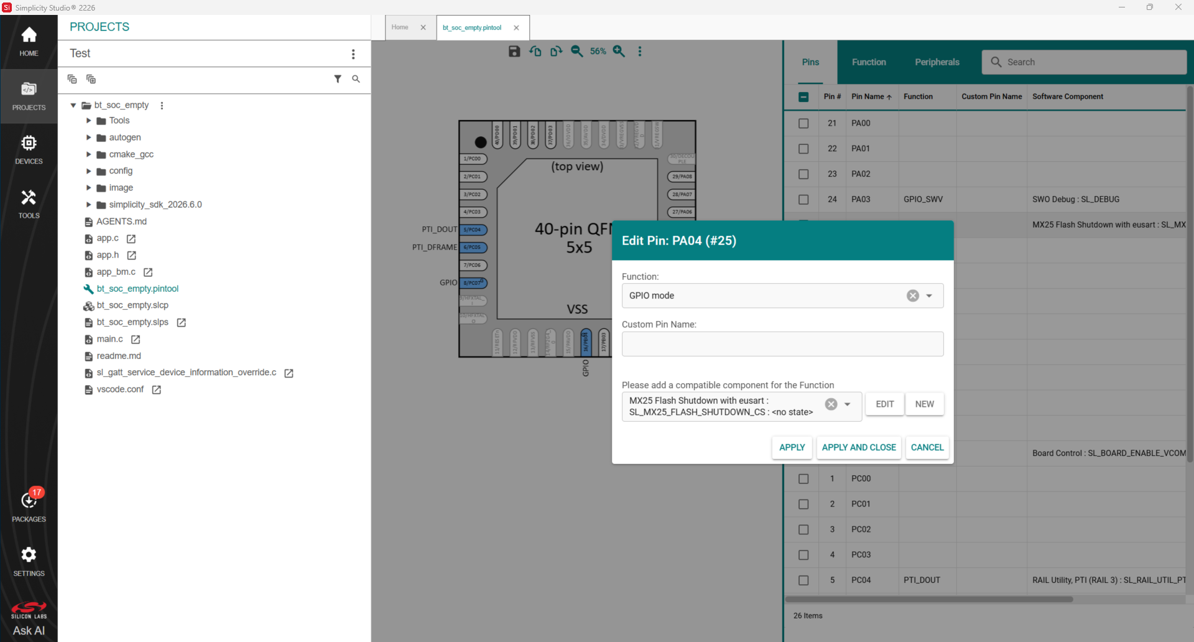Rotate the chip view clockwise
The height and width of the screenshot is (642, 1194).
[x=556, y=52]
